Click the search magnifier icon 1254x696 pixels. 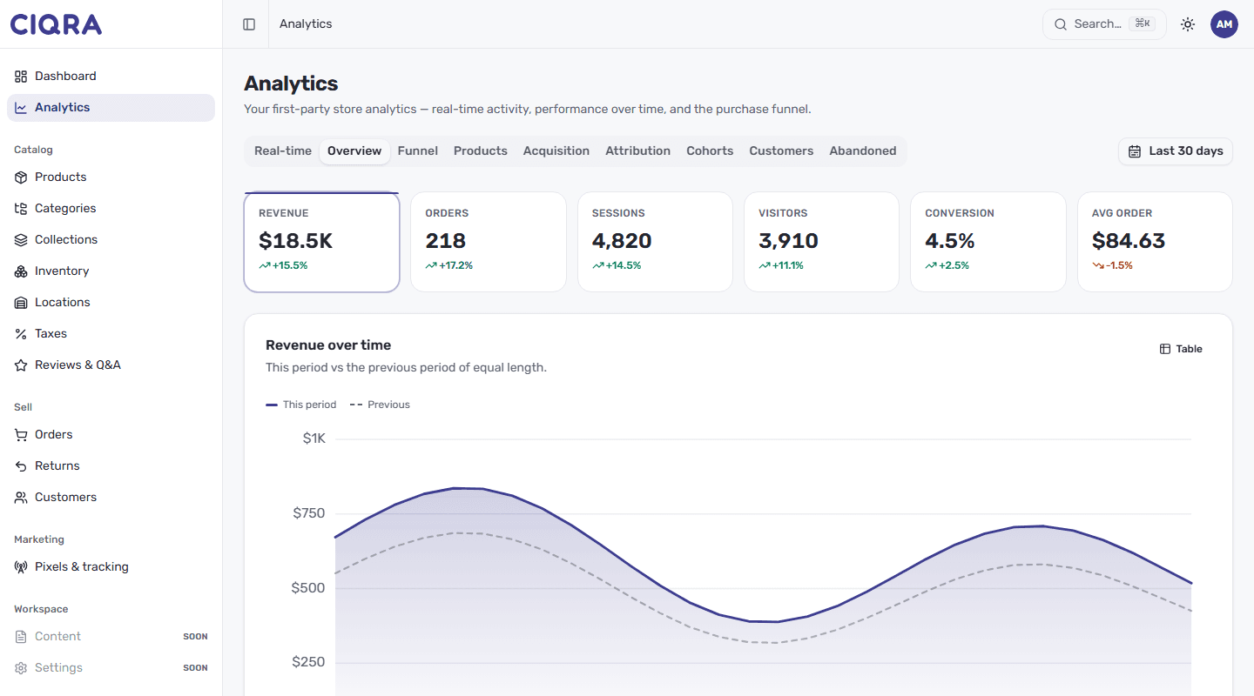point(1061,24)
